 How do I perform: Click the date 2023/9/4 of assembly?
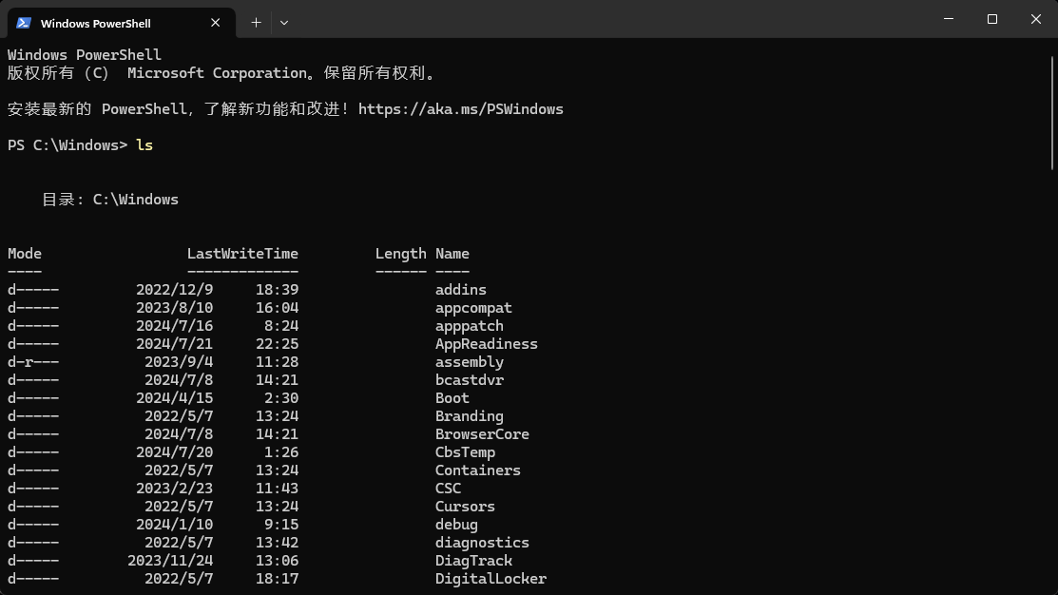tap(179, 362)
